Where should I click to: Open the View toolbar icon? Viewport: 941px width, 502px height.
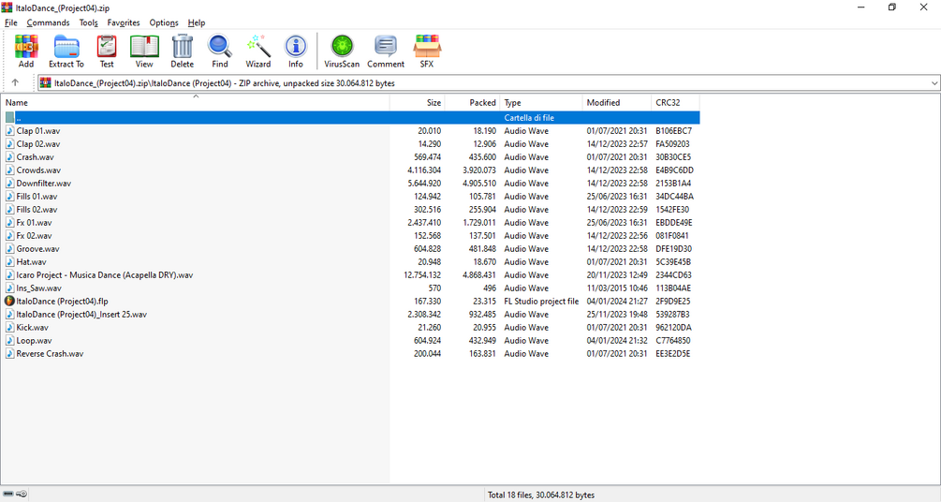click(x=144, y=46)
